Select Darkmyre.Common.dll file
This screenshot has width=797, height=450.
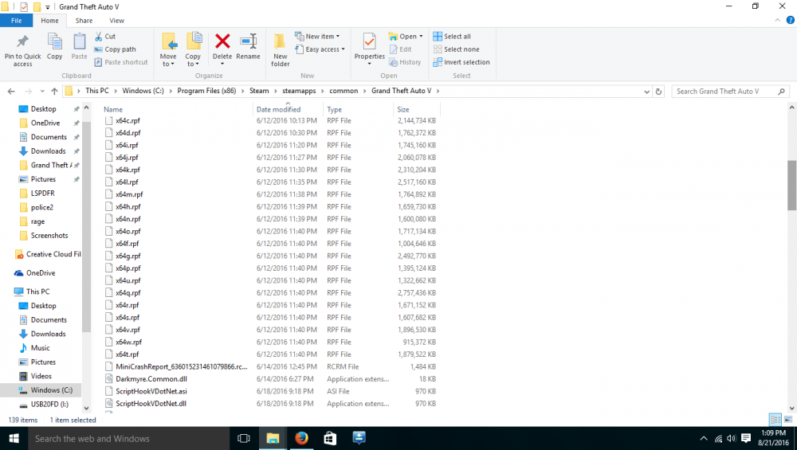151,379
